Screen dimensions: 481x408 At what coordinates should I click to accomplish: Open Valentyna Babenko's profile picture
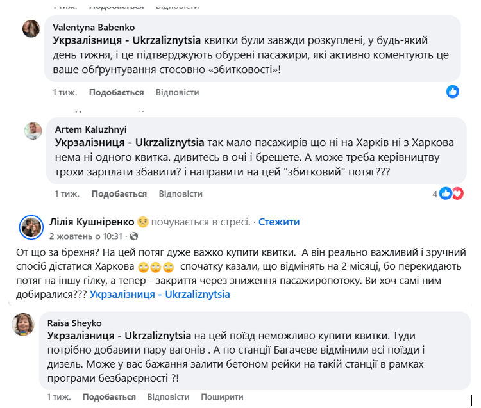pos(31,29)
